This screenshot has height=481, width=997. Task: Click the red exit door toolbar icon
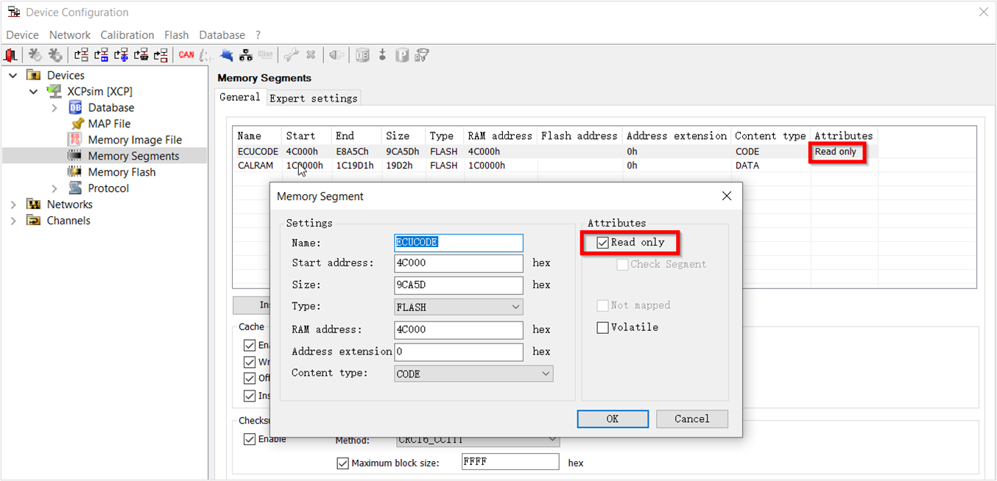pos(11,55)
